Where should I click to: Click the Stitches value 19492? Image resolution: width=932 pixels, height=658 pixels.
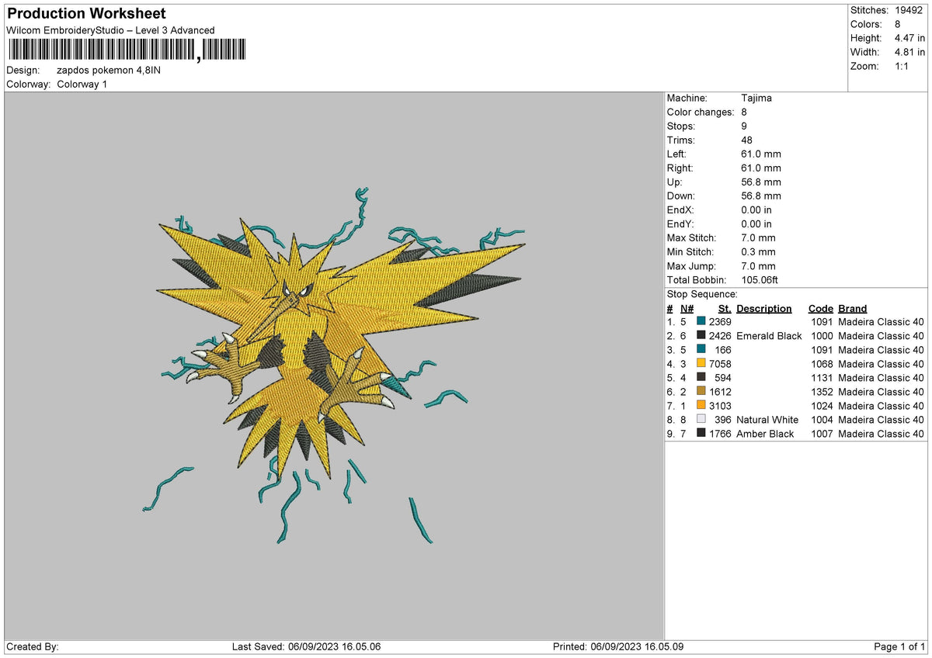point(910,10)
